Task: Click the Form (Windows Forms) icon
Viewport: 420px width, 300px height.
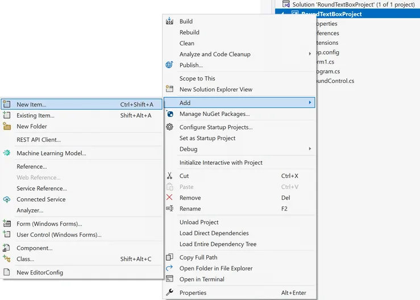Action: point(7,223)
